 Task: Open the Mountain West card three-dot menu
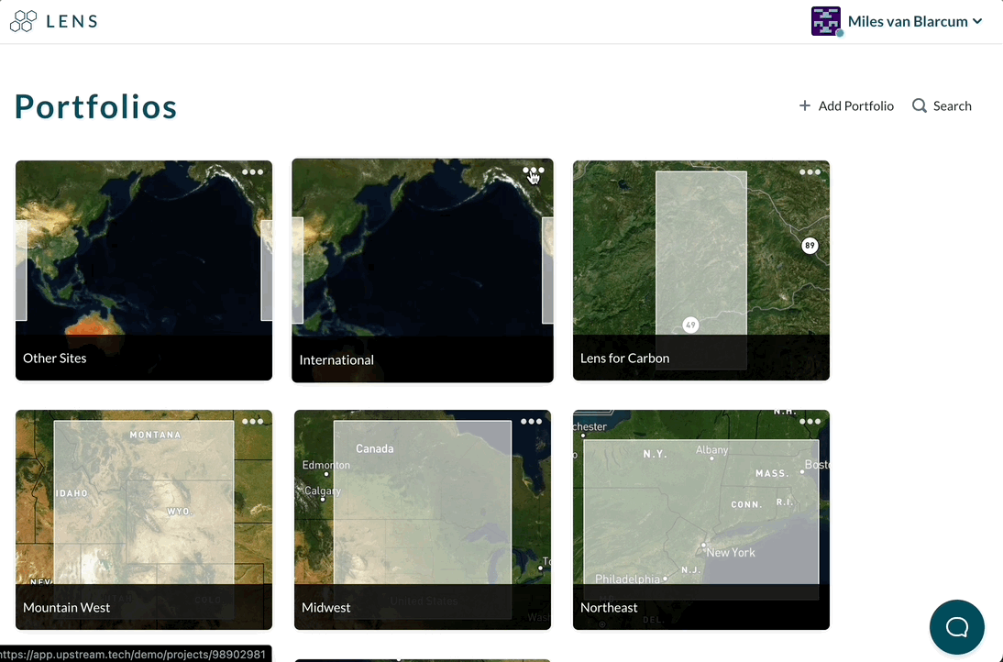click(x=253, y=422)
